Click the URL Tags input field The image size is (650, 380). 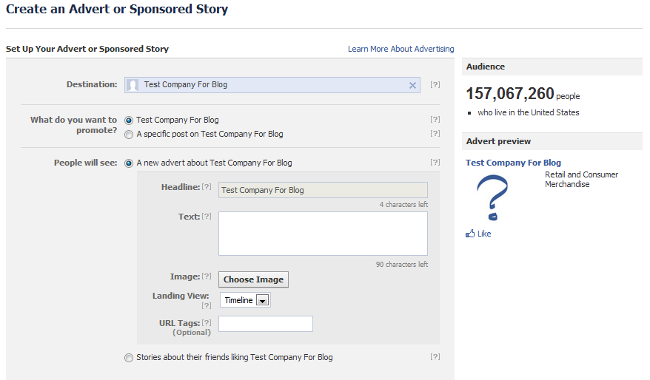pos(266,324)
